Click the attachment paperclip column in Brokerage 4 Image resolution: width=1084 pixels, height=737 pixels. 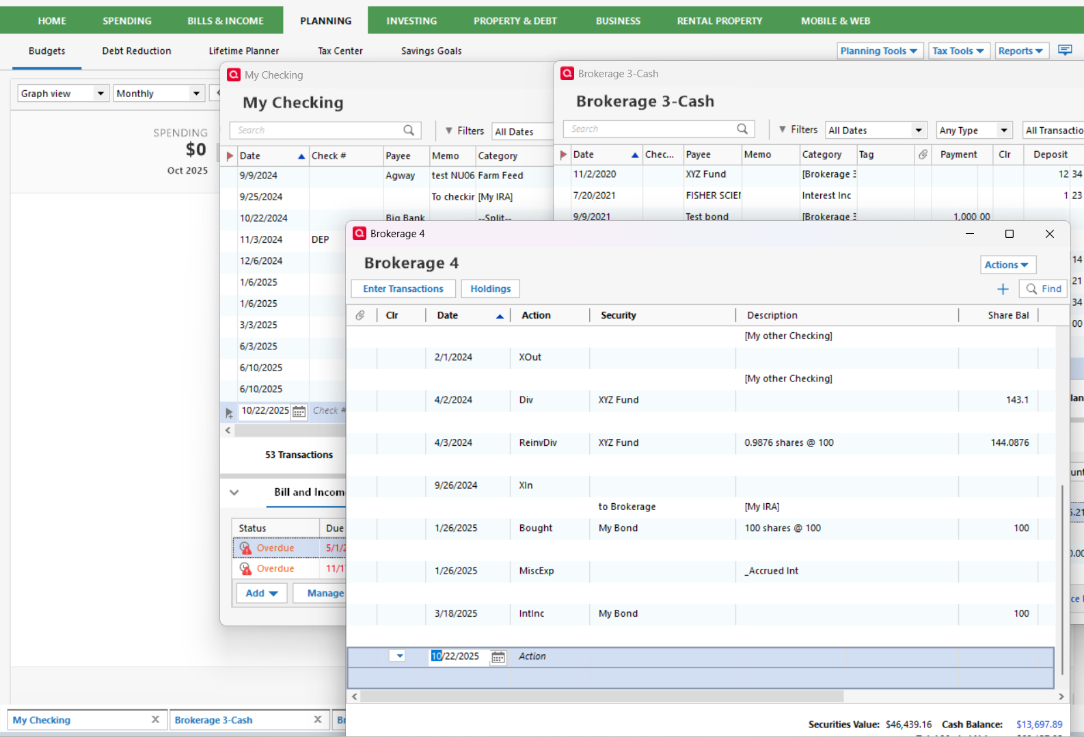(360, 315)
